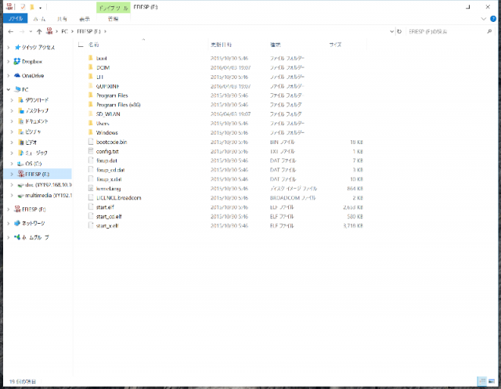Select the fixup.dat file name
This screenshot has width=501, height=389.
(106, 160)
